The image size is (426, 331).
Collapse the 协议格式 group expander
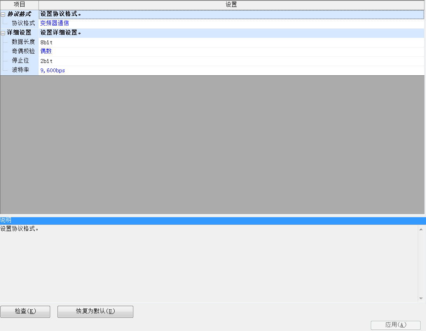(x=3, y=14)
